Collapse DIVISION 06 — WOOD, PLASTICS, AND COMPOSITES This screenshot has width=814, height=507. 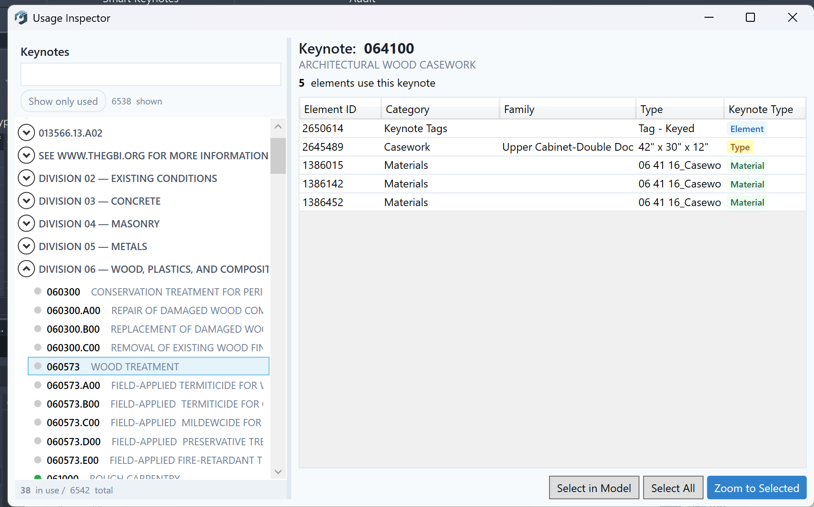pos(26,268)
